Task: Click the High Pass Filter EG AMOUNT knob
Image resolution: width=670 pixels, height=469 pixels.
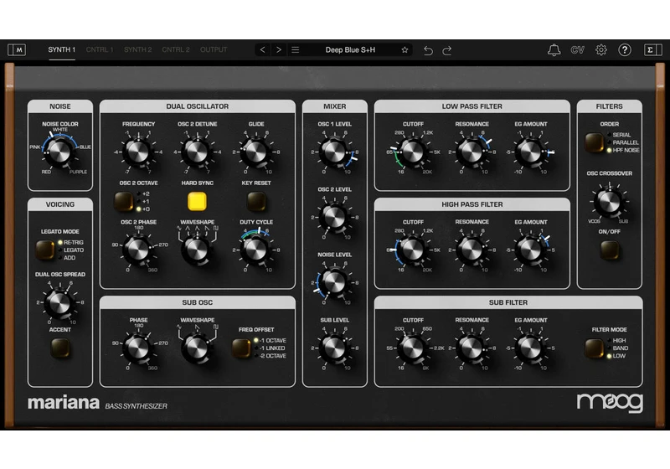Action: [530, 250]
